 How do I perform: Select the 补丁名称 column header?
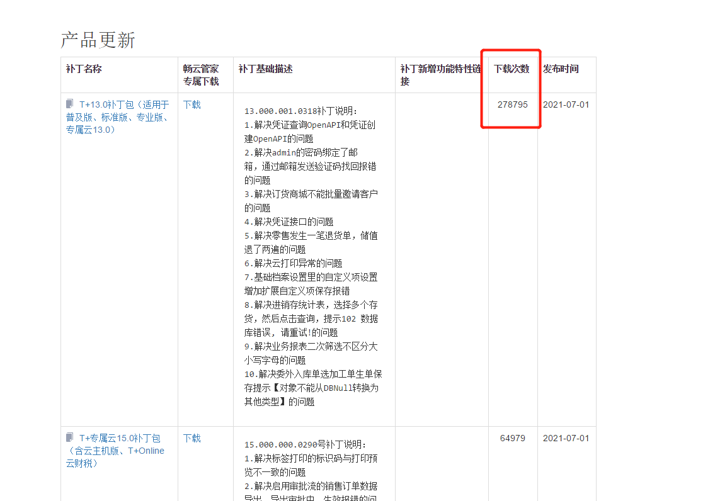pyautogui.click(x=84, y=69)
